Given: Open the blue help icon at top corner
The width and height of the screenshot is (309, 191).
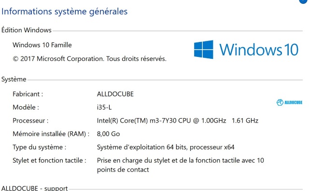Looking at the screenshot, I should coord(304,1).
